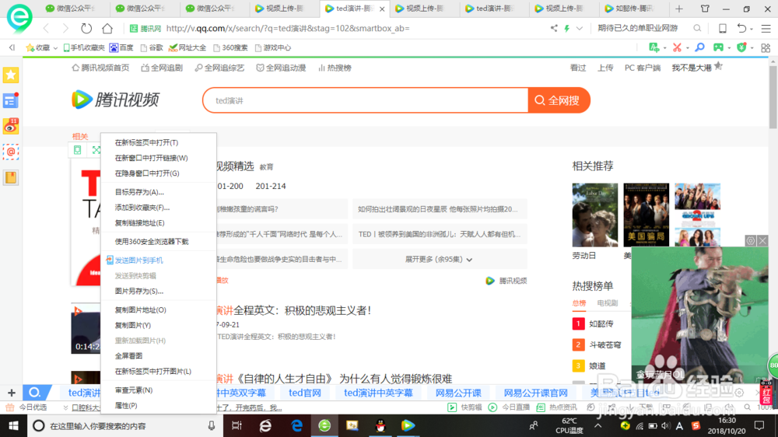Expand 今日优选 dropdown arrow
778x437 pixels.
coord(65,407)
